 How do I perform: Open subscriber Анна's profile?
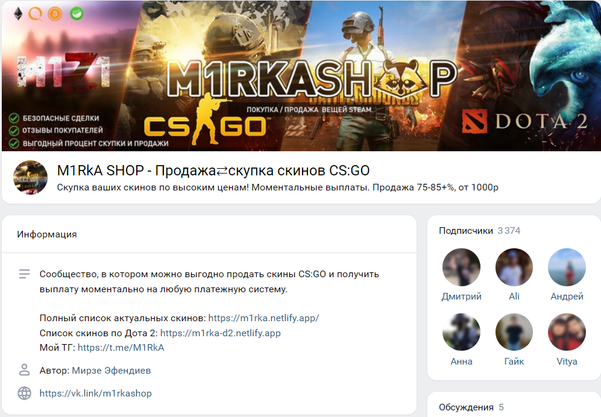point(461,362)
